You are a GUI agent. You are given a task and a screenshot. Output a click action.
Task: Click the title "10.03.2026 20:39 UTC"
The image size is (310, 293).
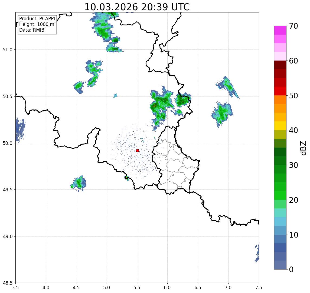(x=137, y=7)
